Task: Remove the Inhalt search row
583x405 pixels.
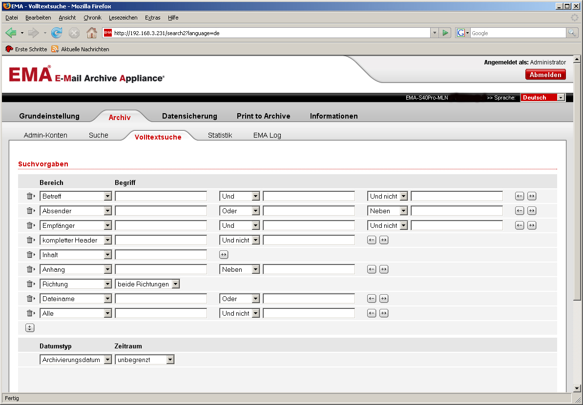Action: coord(30,255)
